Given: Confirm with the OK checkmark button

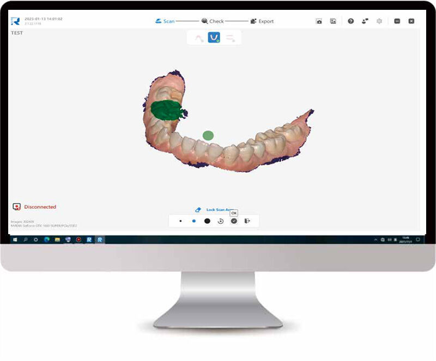Looking at the screenshot, I should [234, 221].
